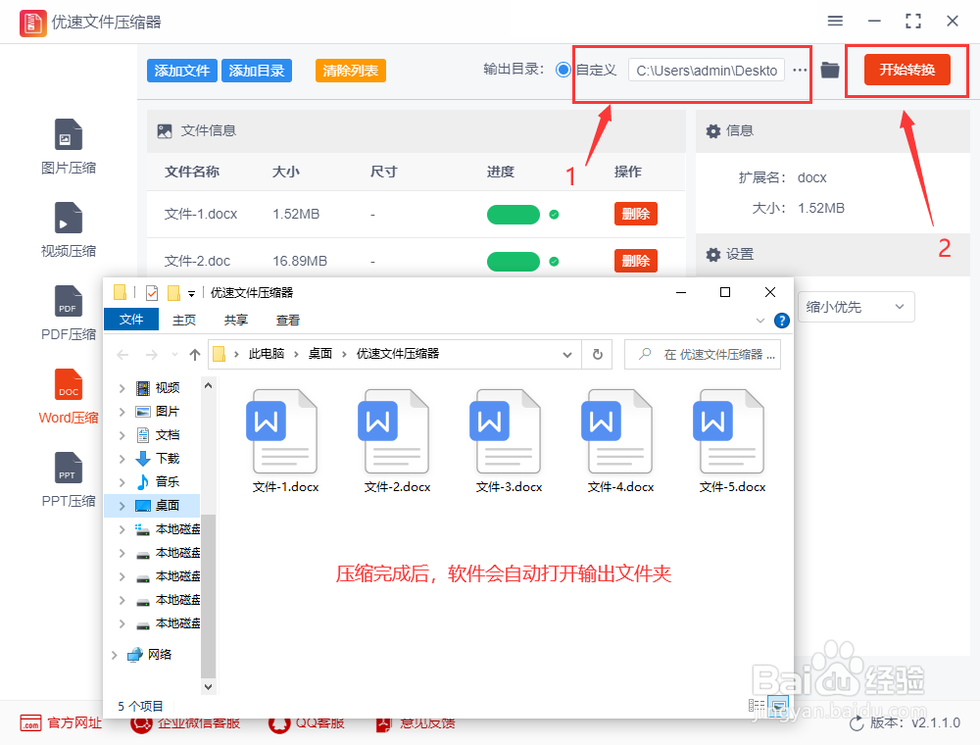Click the output path input field
Viewport: 980px width, 745px height.
coord(707,70)
